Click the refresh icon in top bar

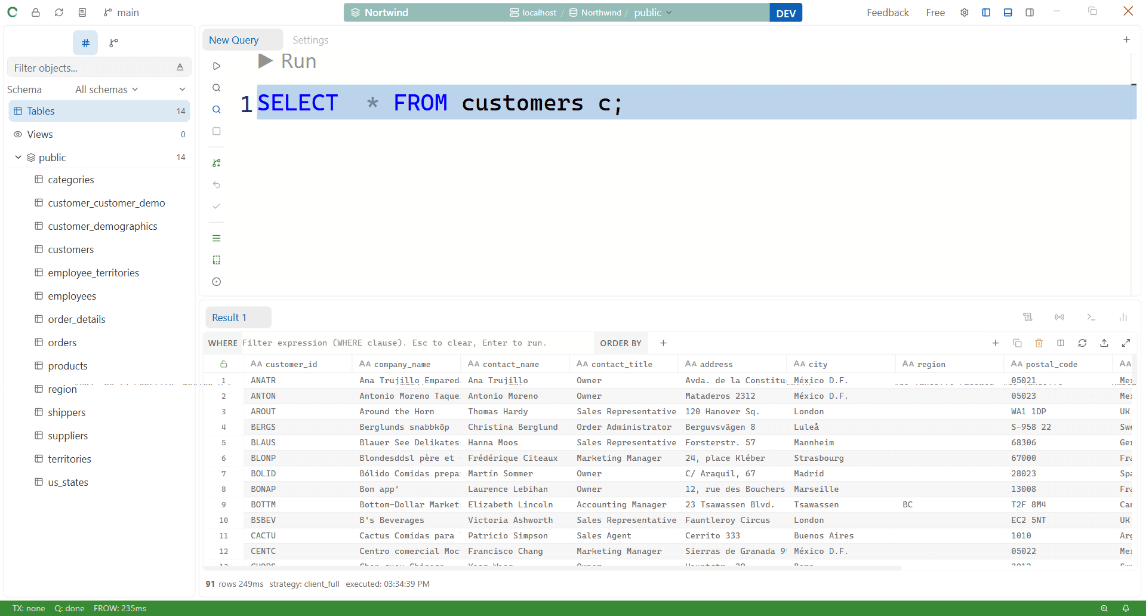tap(59, 13)
